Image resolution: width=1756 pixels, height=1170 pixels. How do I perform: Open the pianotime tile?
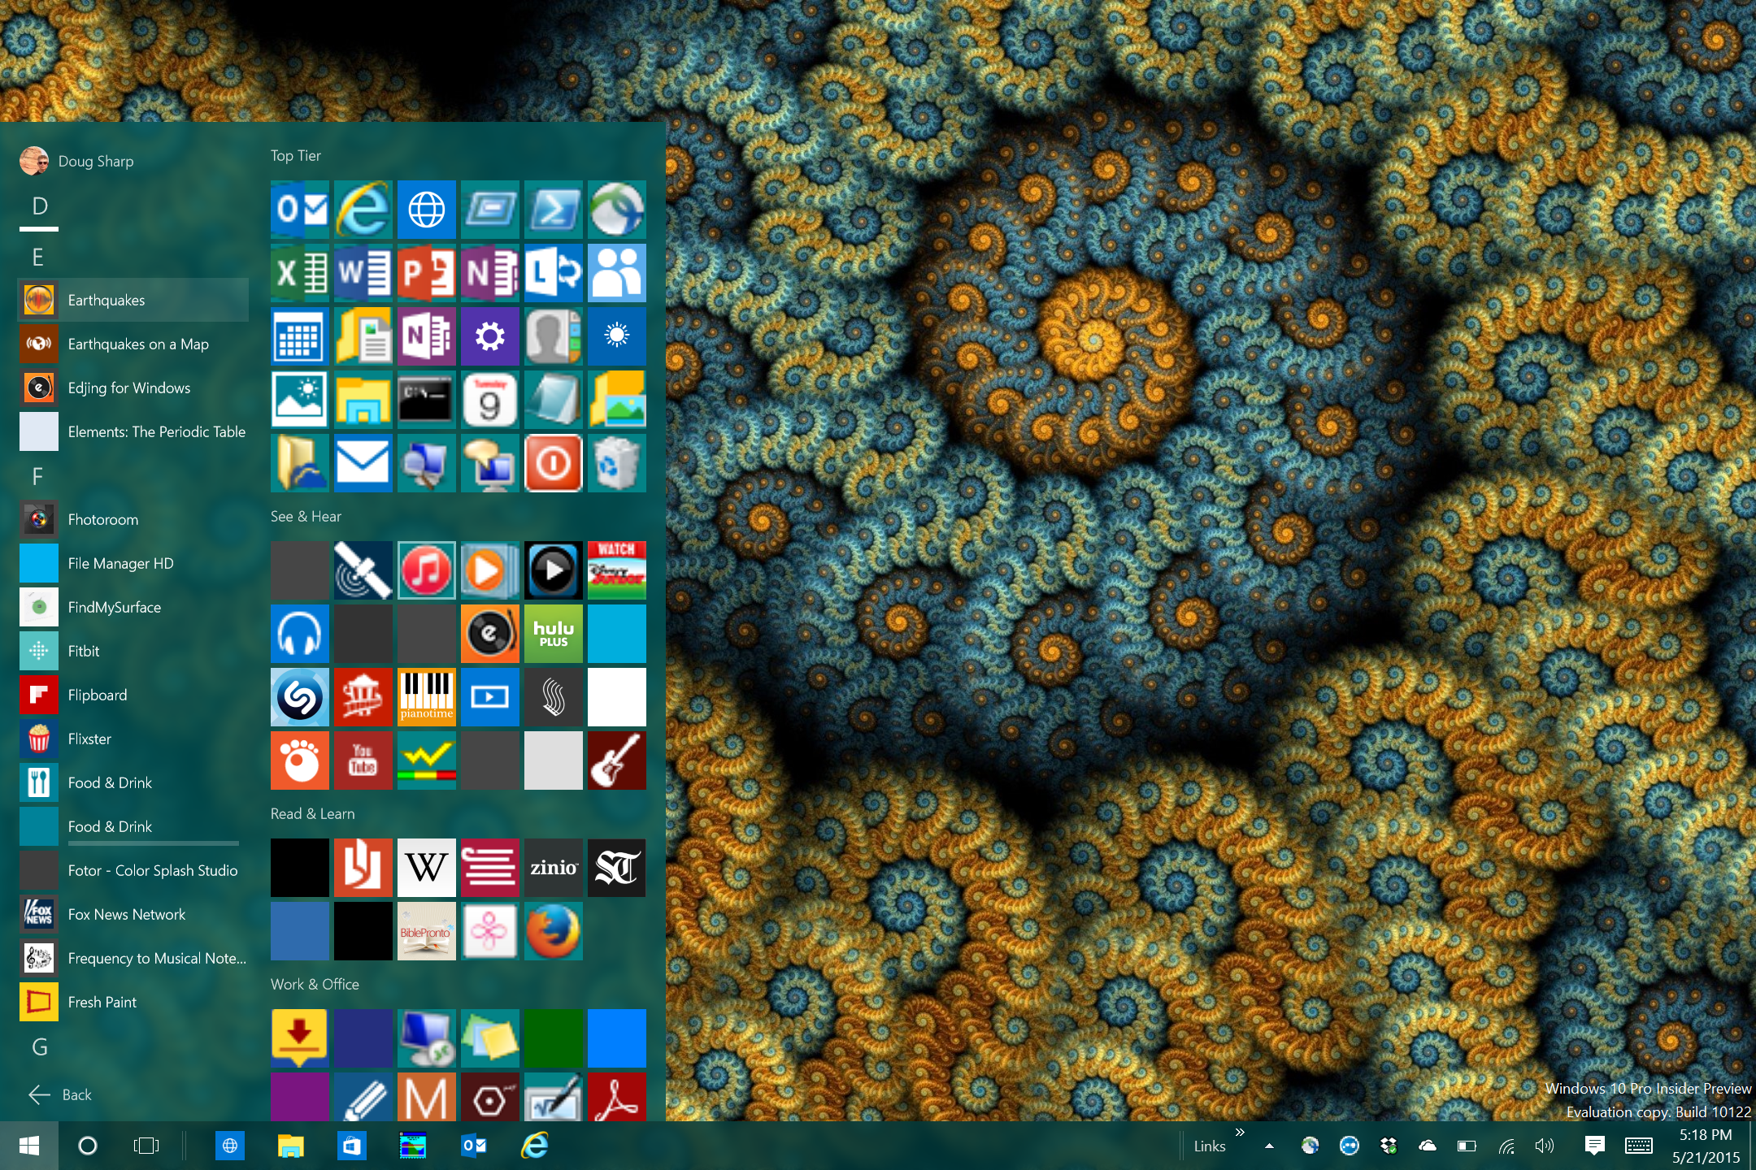click(427, 697)
